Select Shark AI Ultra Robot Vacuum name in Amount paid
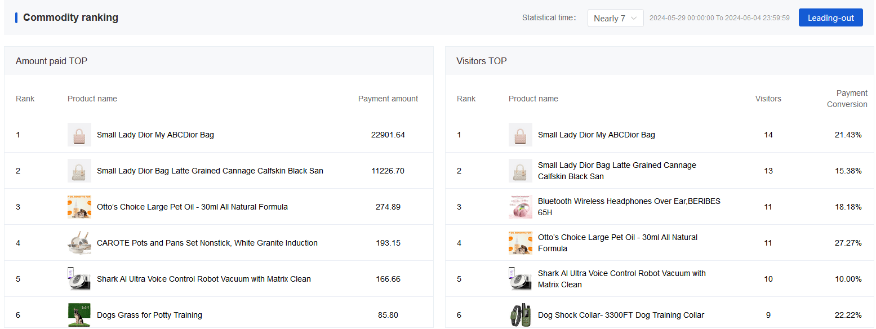This screenshot has width=876, height=329. point(204,279)
